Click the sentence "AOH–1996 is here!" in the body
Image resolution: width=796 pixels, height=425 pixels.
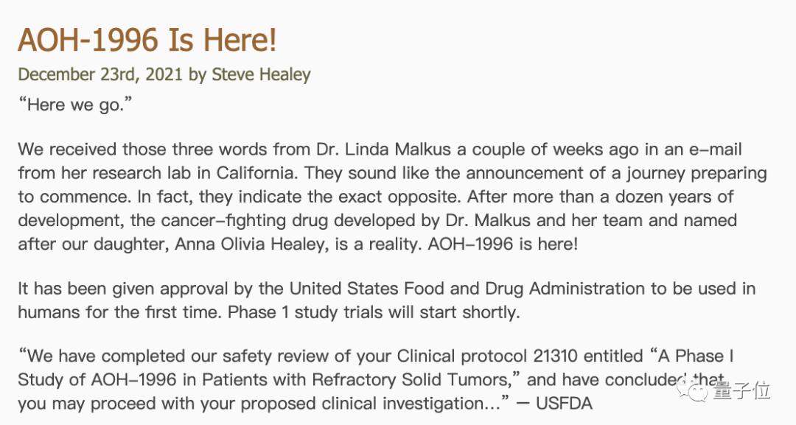[x=503, y=245]
